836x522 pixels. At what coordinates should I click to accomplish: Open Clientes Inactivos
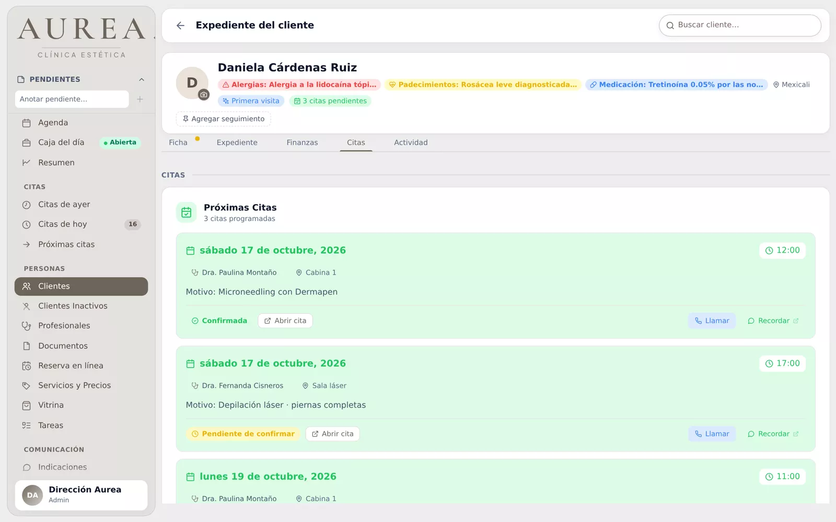(81, 306)
